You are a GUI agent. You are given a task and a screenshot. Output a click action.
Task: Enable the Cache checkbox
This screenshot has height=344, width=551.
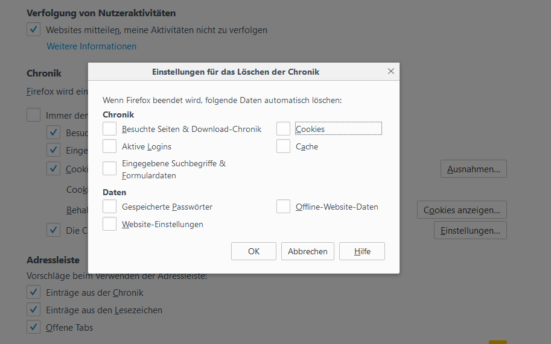pos(284,146)
